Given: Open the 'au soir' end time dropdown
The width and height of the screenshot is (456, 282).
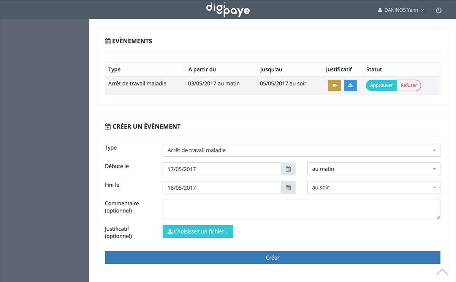Looking at the screenshot, I should 374,187.
